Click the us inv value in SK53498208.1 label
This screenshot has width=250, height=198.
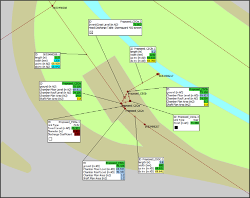[55, 64]
